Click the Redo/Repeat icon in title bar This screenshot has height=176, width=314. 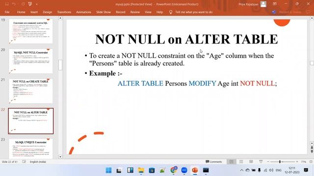[x=23, y=4]
